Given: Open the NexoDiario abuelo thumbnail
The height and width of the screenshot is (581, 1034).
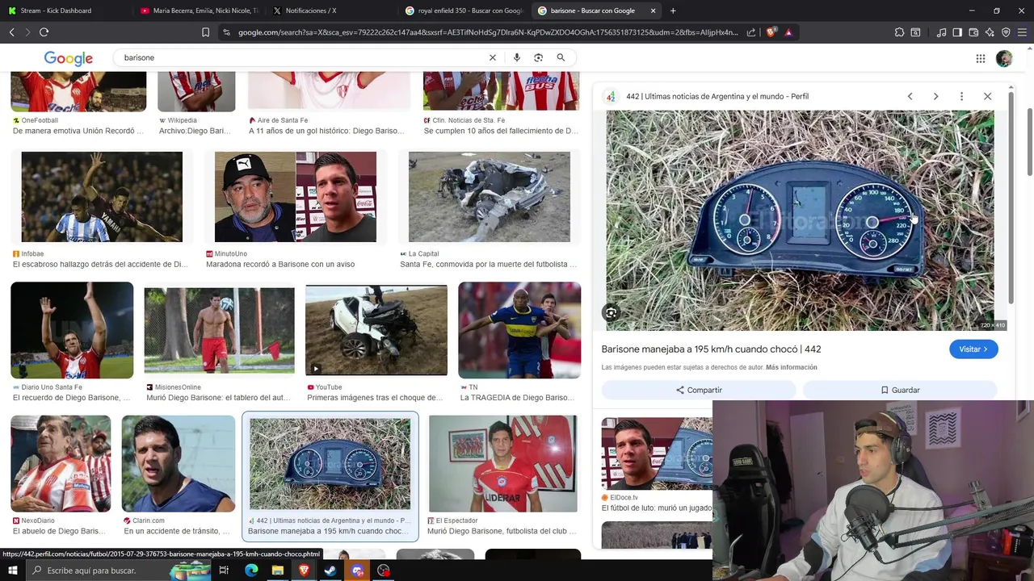Looking at the screenshot, I should [x=61, y=463].
